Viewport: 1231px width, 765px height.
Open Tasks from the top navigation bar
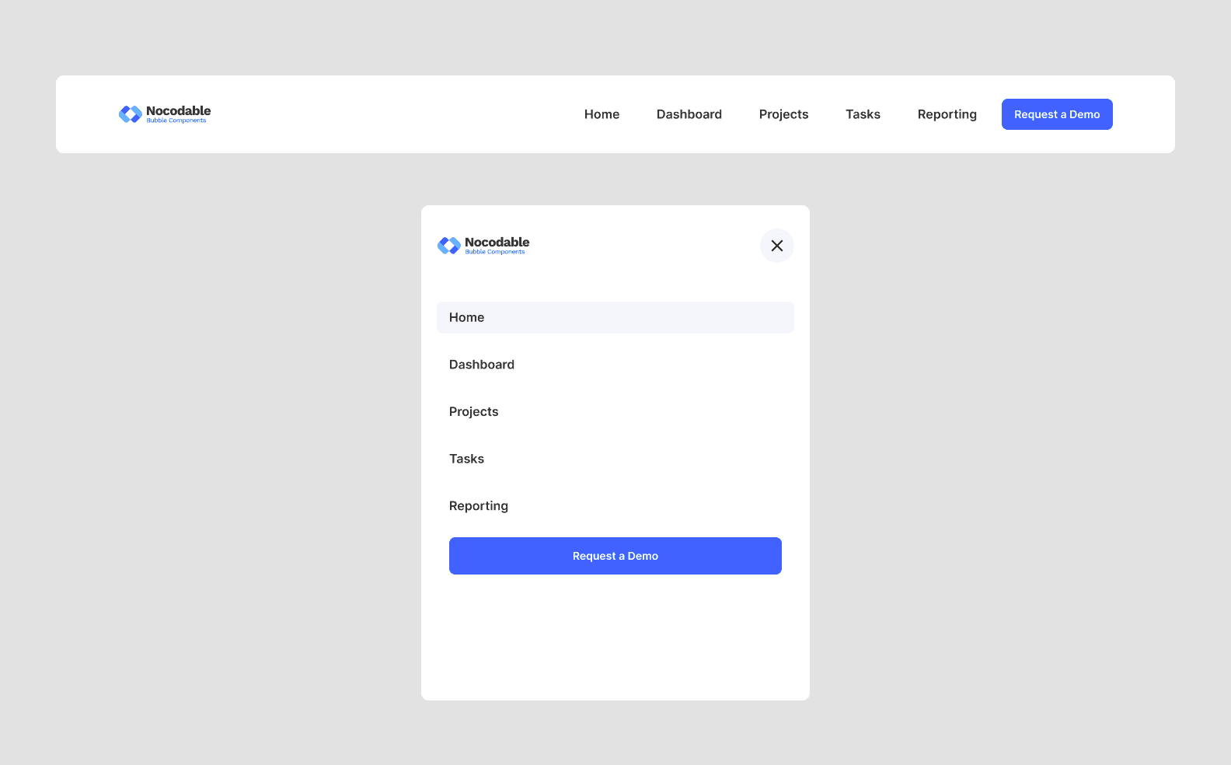pyautogui.click(x=863, y=114)
